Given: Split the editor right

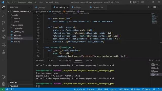Looking at the screenshot, I should [155, 7].
